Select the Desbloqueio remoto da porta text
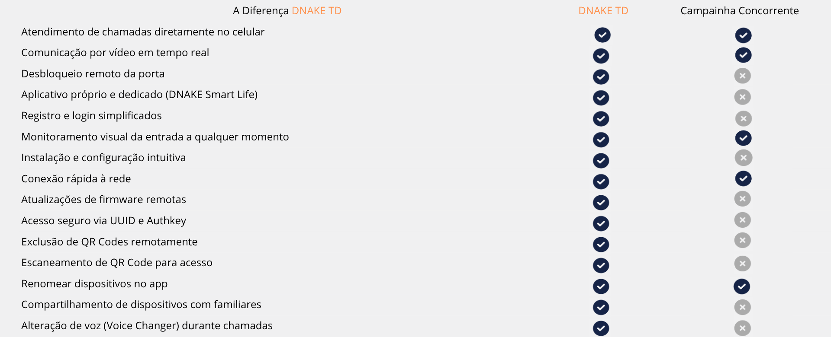Image resolution: width=831 pixels, height=337 pixels. coord(93,74)
